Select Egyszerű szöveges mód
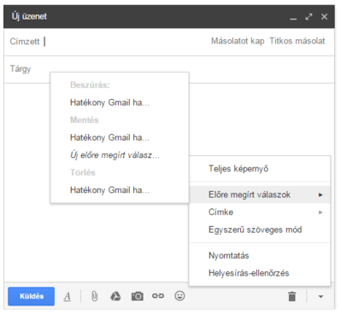The width and height of the screenshot is (341, 314). (x=260, y=230)
